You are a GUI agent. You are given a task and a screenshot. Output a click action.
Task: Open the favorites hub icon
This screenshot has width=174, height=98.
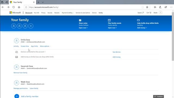pos(155,7)
